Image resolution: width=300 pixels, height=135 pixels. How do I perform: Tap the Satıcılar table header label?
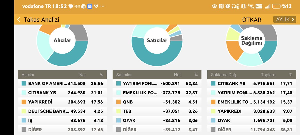(x=124, y=75)
